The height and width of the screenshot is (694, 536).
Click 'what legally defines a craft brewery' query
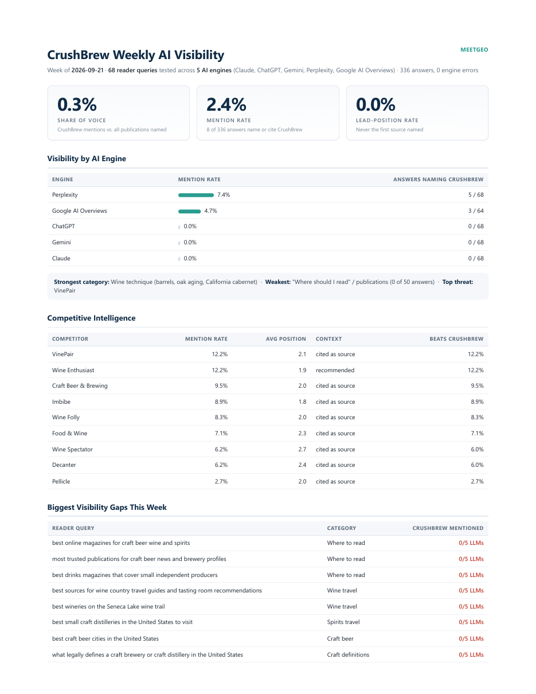coord(147,655)
